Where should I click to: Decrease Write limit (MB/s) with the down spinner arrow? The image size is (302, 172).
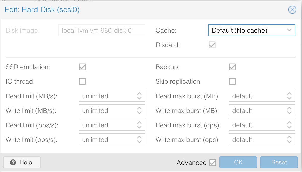(x=139, y=113)
